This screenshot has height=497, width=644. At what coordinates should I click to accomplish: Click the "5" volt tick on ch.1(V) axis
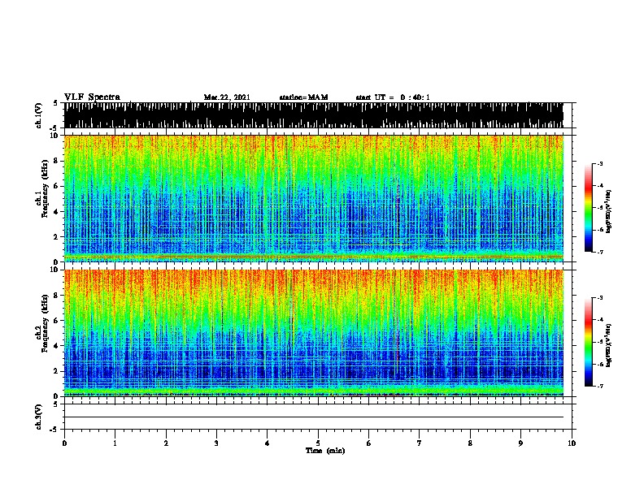(55, 103)
